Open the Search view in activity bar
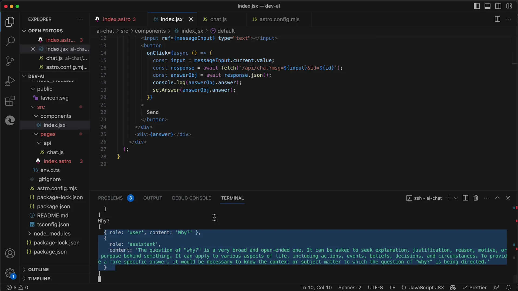The width and height of the screenshot is (518, 291). [10, 41]
